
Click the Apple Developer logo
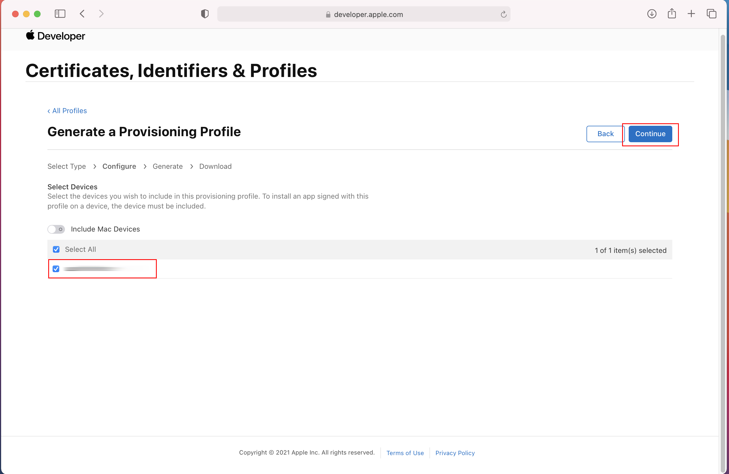(x=55, y=36)
